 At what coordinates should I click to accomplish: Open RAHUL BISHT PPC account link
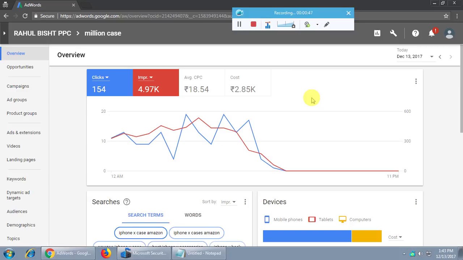coord(42,33)
